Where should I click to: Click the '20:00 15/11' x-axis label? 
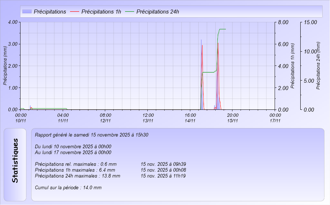(x=232, y=118)
